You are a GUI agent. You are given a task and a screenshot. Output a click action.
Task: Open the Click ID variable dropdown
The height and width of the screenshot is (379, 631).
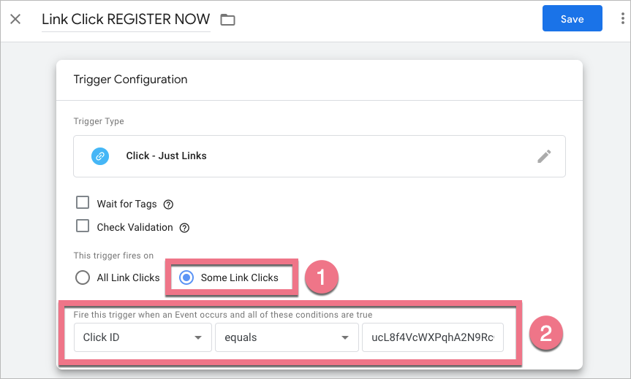tap(140, 337)
